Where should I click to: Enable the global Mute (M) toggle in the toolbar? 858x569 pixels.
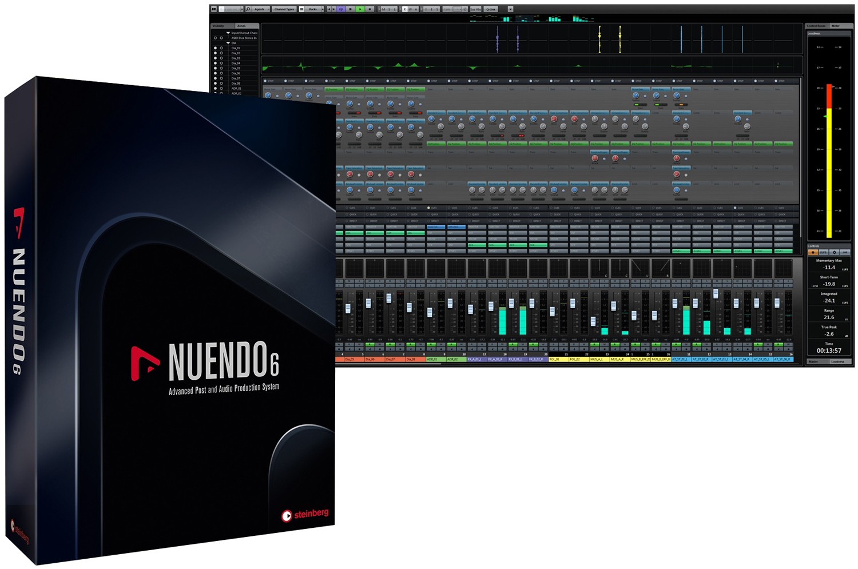coord(383,9)
